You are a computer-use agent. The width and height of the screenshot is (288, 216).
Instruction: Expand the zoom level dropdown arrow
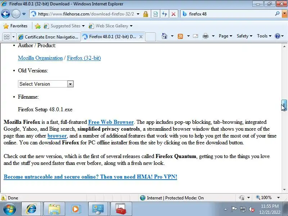pyautogui.click(x=278, y=198)
